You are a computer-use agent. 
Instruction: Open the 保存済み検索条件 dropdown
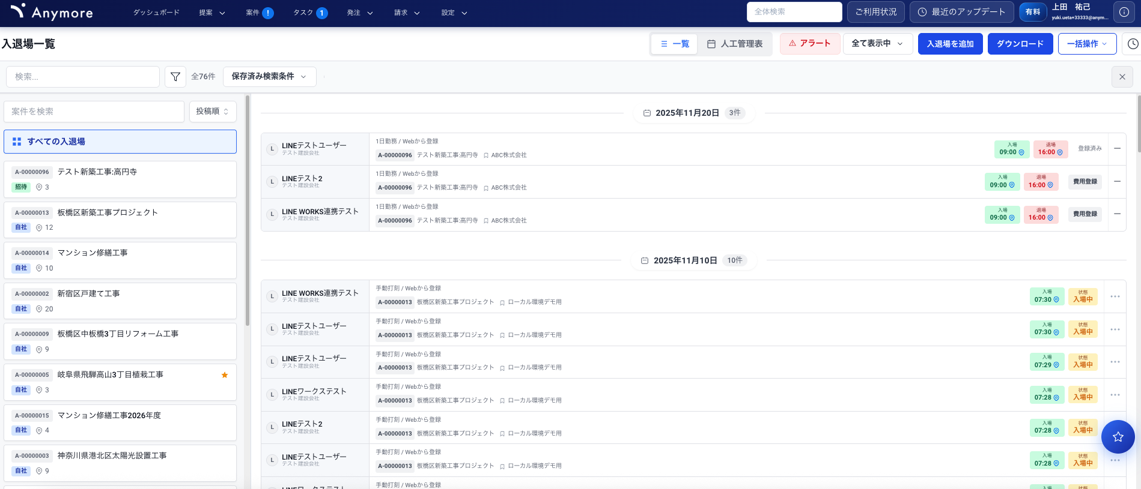click(x=269, y=77)
